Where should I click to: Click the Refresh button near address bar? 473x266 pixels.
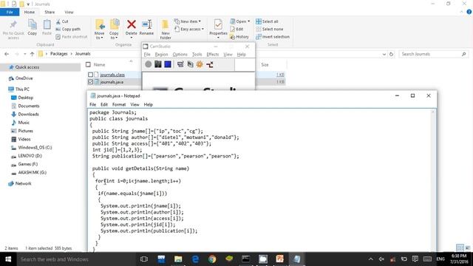tap(391, 54)
